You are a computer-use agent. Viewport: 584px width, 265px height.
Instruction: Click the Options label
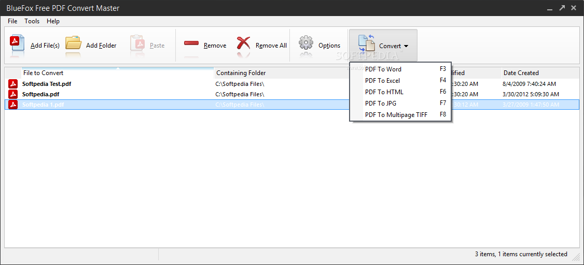329,46
